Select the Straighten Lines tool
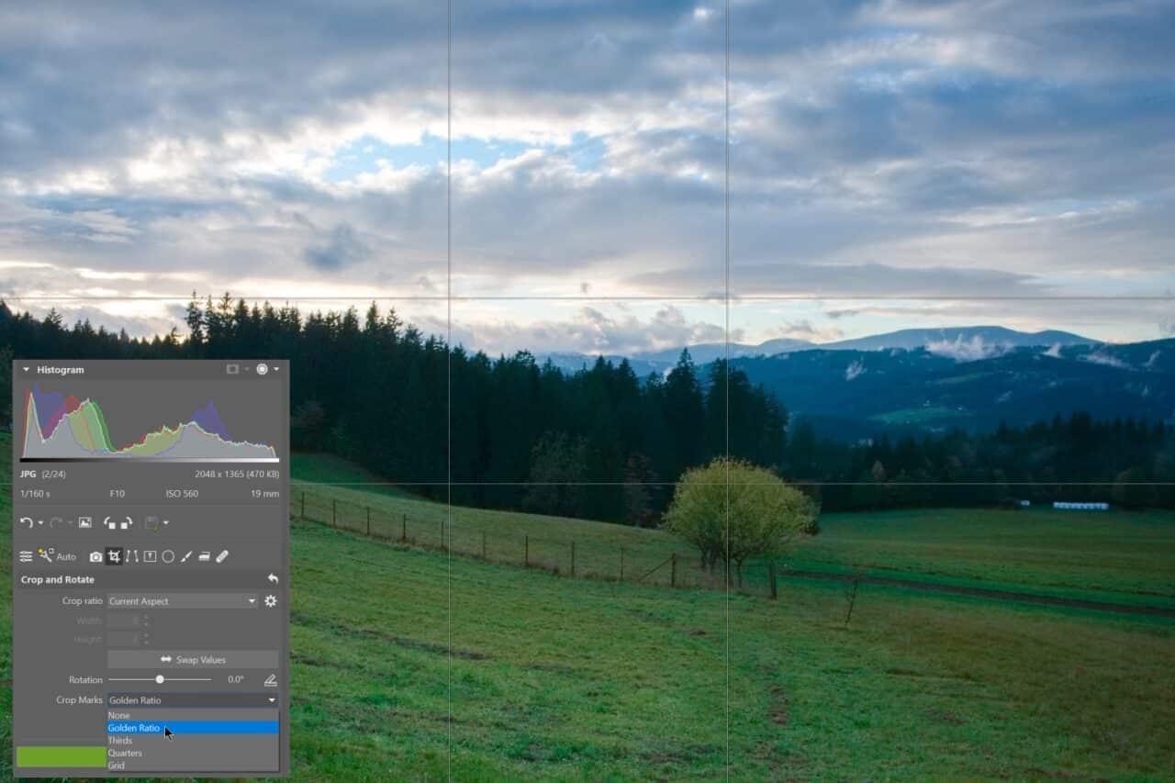The height and width of the screenshot is (783, 1175). pyautogui.click(x=132, y=556)
